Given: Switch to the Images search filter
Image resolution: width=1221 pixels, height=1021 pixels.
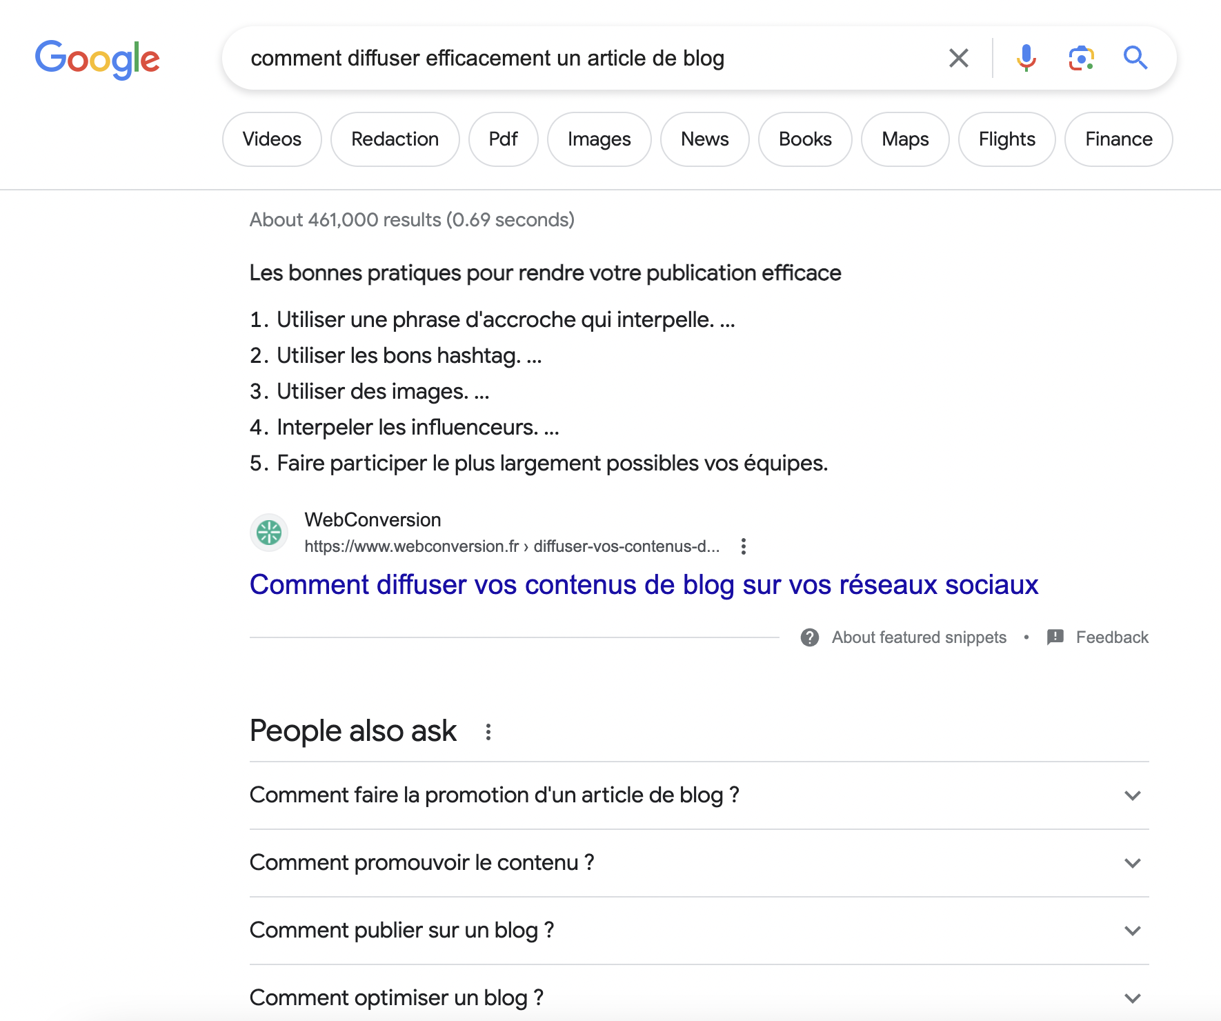Looking at the screenshot, I should tap(598, 139).
